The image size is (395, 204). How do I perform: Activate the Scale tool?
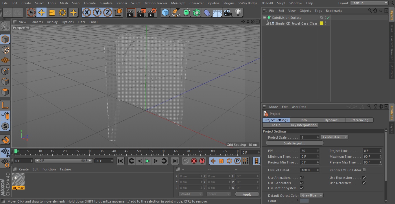coord(52,12)
